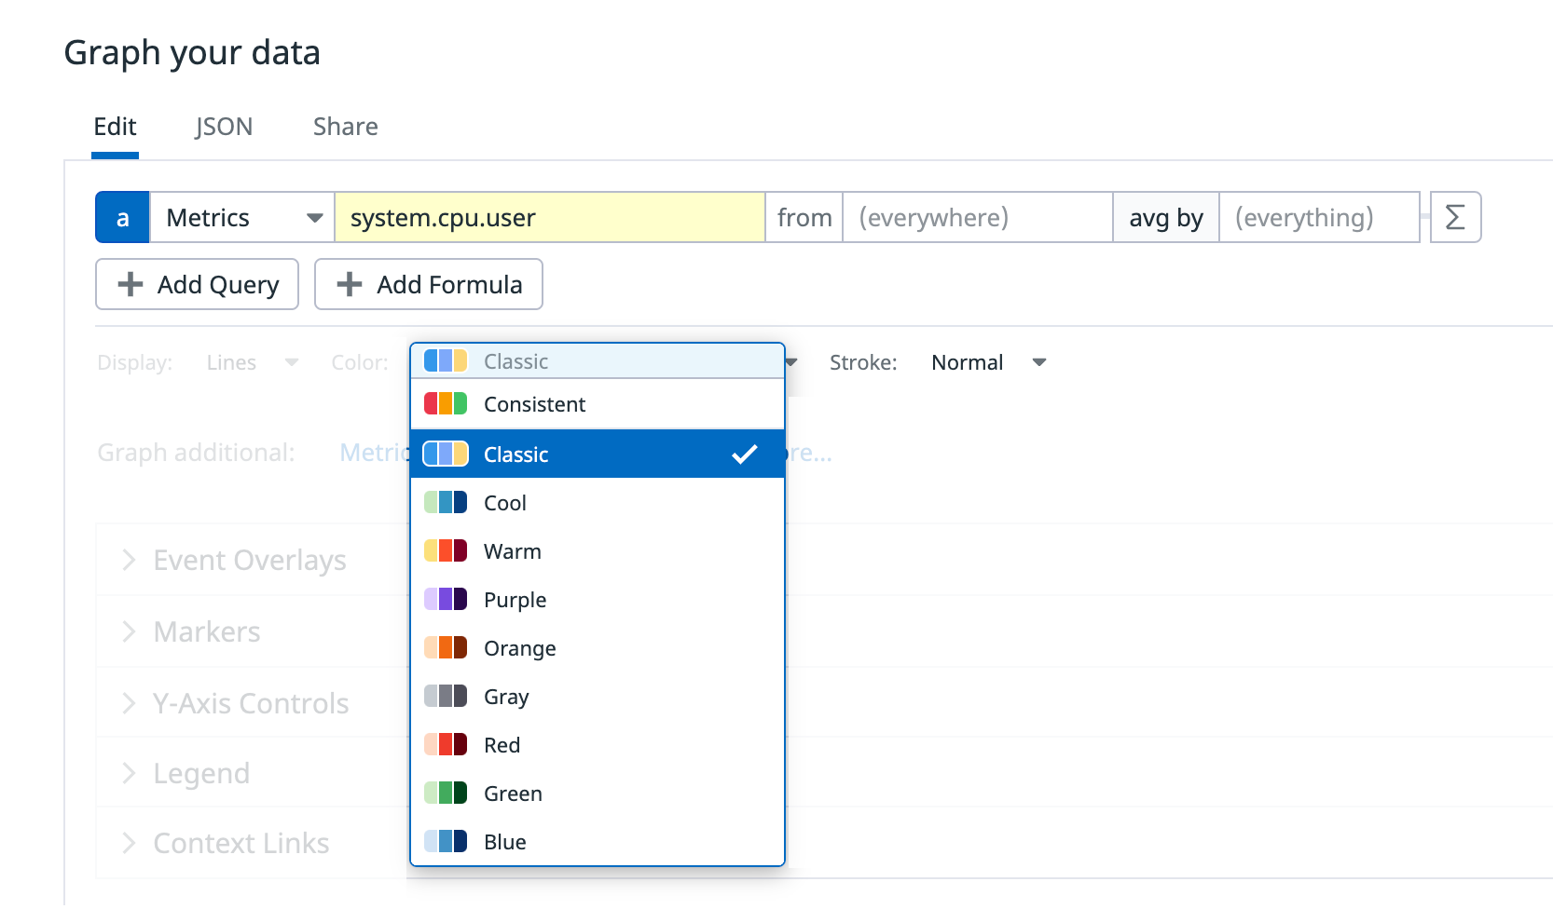
Task: Open the Share tab
Action: 345,127
